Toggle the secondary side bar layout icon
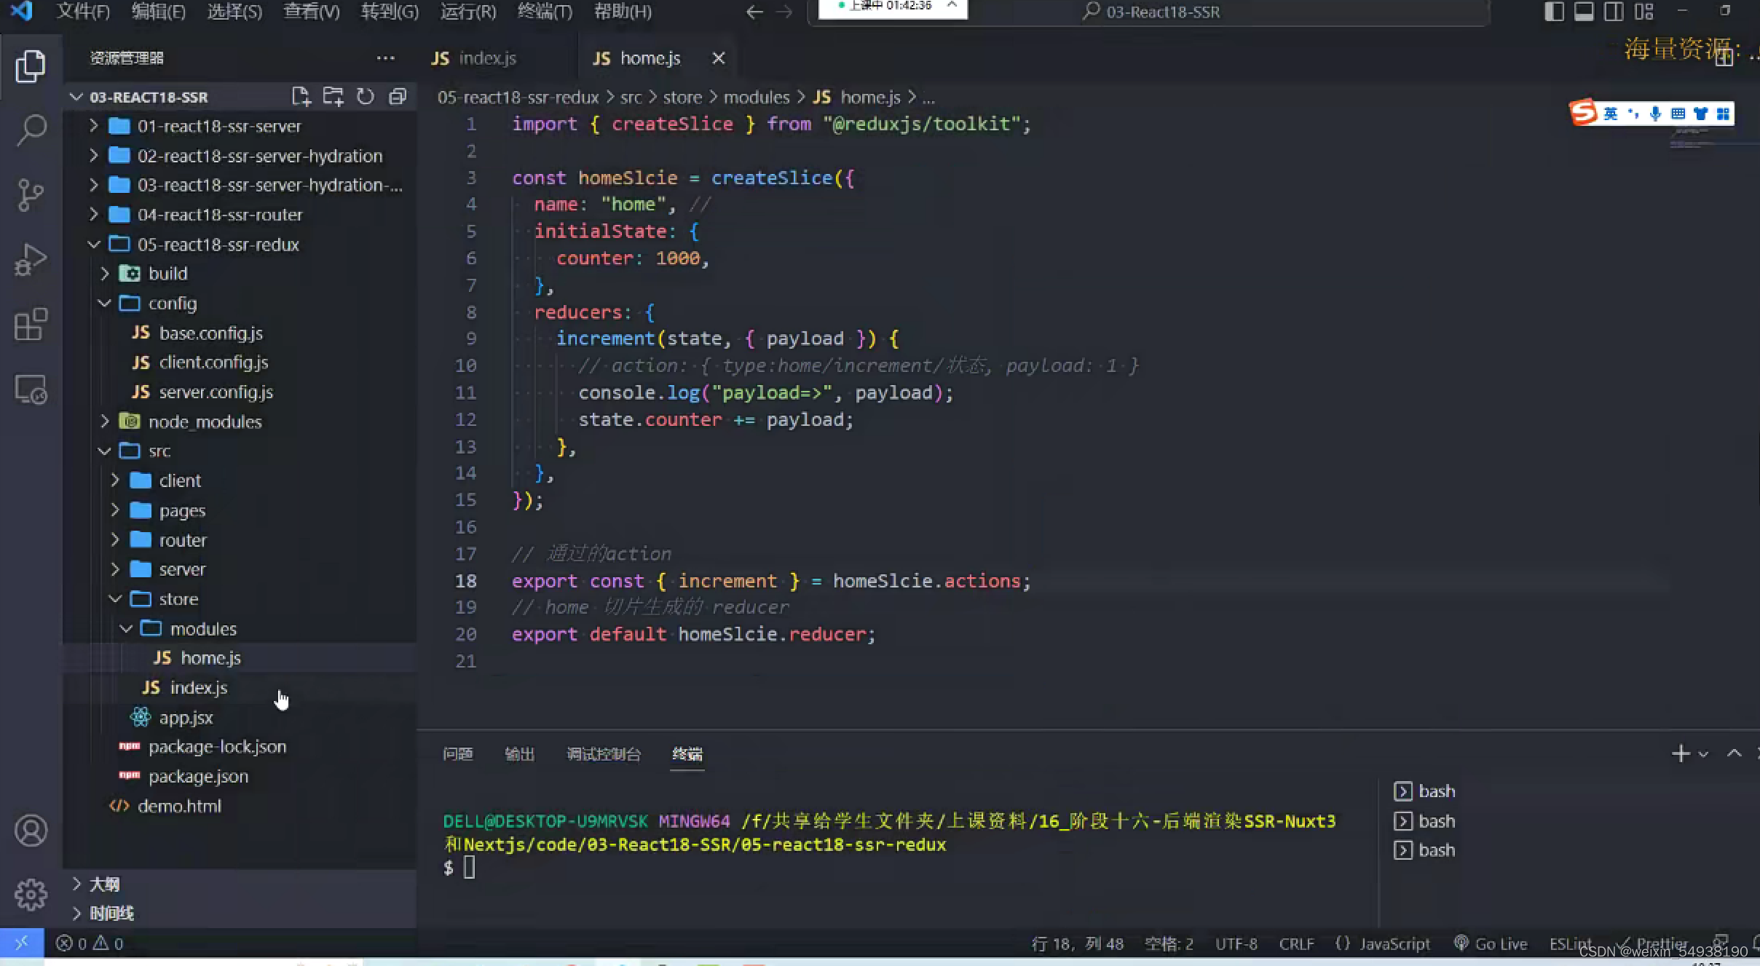This screenshot has height=966, width=1760. click(1614, 12)
